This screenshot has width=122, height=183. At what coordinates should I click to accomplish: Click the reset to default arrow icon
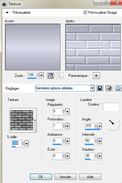point(118,88)
